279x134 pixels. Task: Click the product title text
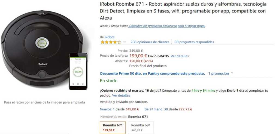point(183,11)
